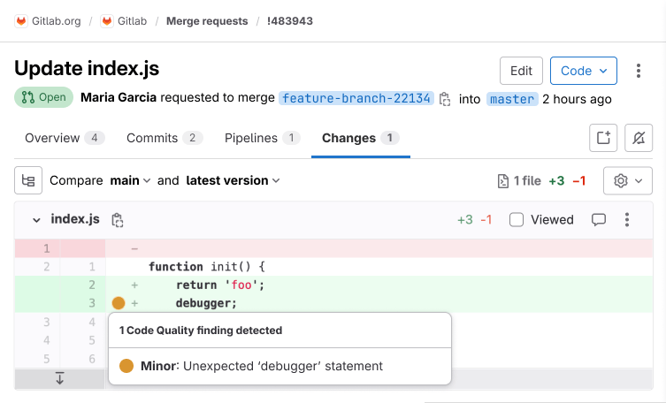Open the main version compare dropdown
Screen dimensions: 666x403
point(130,180)
